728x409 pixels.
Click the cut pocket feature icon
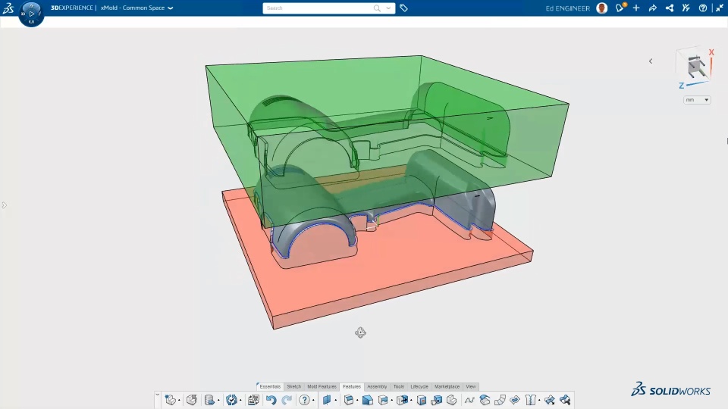383,400
